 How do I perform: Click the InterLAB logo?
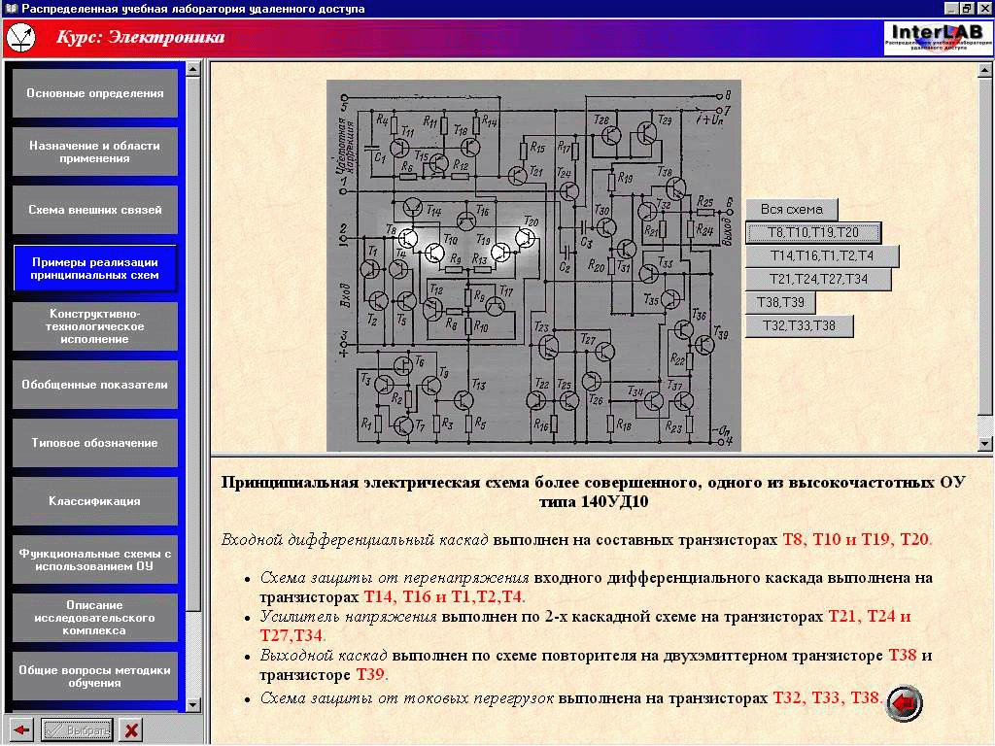pyautogui.click(x=938, y=38)
